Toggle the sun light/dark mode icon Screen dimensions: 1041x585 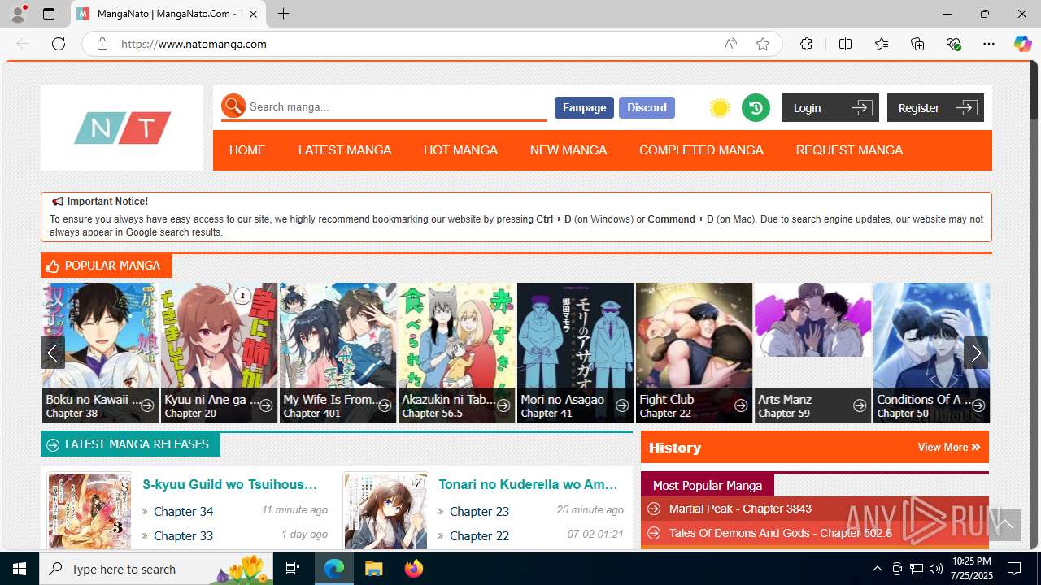pos(720,108)
